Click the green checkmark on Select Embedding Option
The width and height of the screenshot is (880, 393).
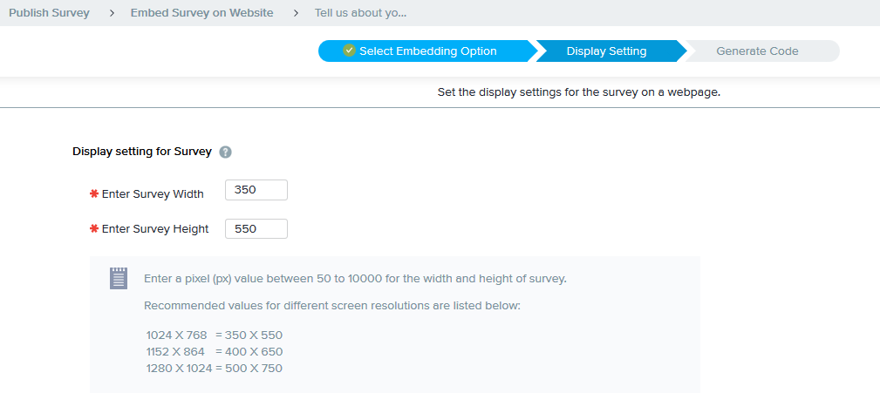tap(349, 51)
